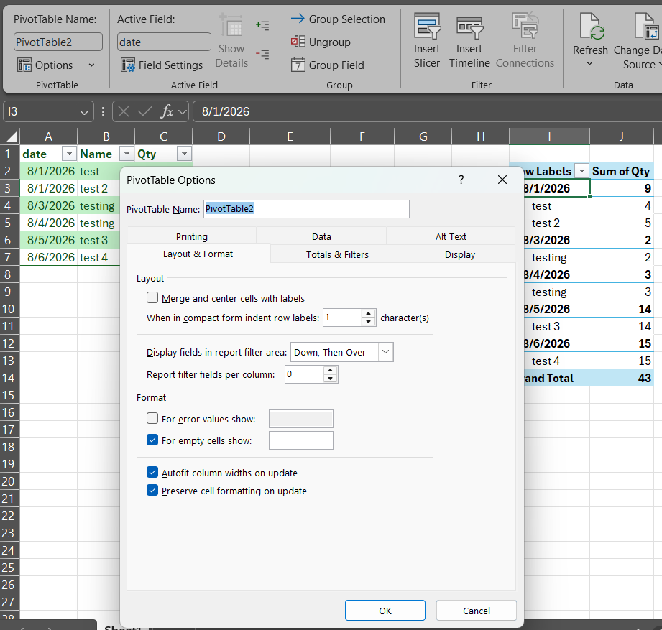Switch to the Data tab
This screenshot has width=662, height=630.
(321, 236)
